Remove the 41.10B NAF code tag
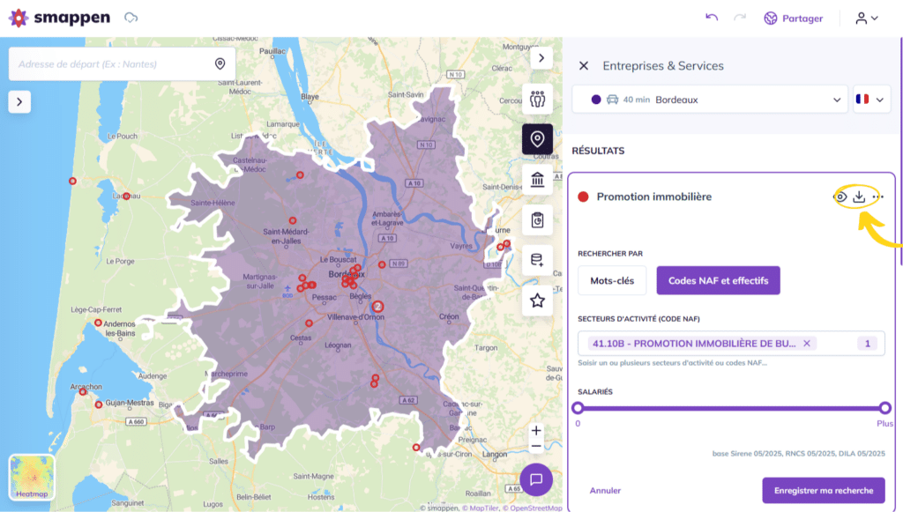This screenshot has height=512, width=903. coord(807,344)
